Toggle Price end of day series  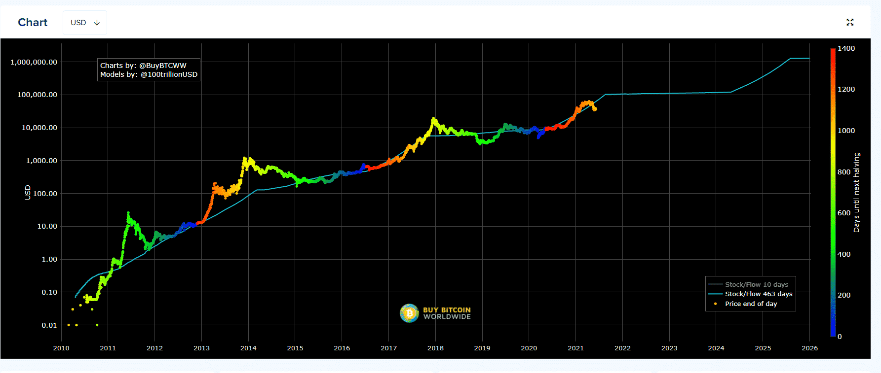click(x=751, y=304)
